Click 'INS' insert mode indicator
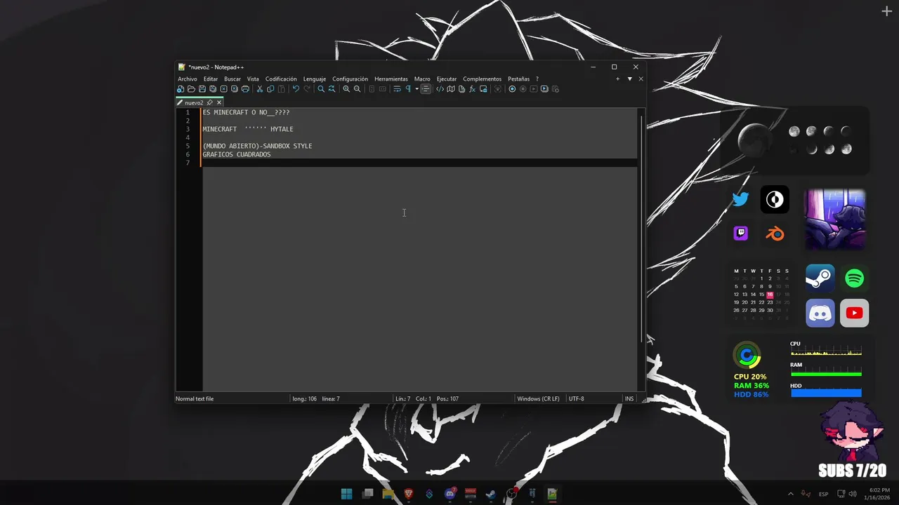899x505 pixels. 629,398
